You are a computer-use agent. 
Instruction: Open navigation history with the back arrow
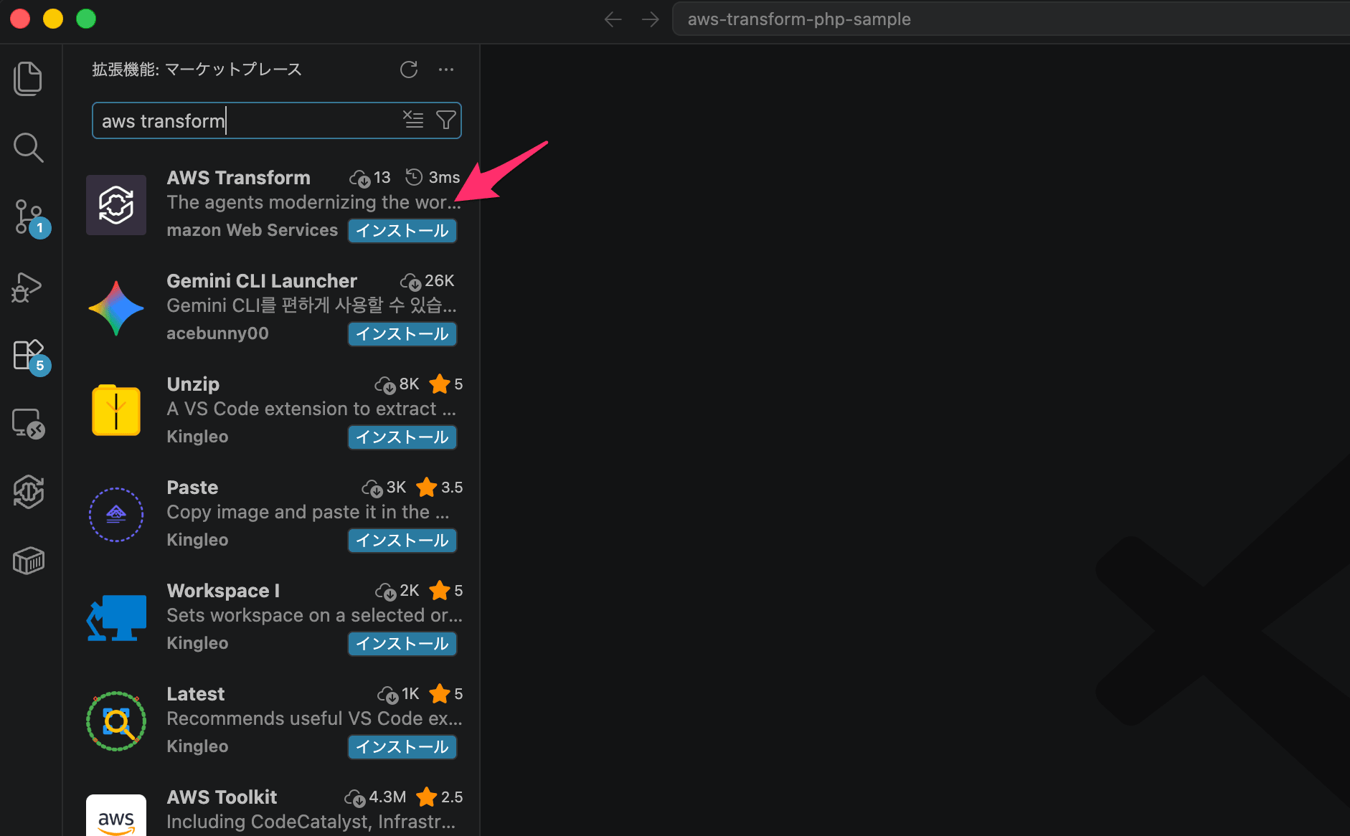[613, 19]
